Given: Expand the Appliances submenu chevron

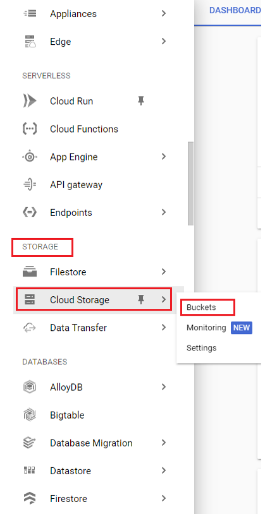Looking at the screenshot, I should 164,13.
